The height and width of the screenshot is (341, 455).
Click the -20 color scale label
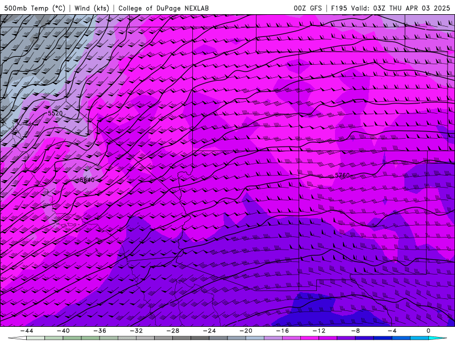point(246,331)
